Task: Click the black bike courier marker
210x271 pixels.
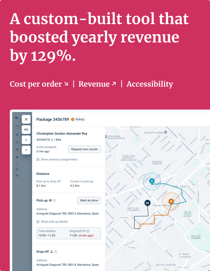Action: pos(148,203)
